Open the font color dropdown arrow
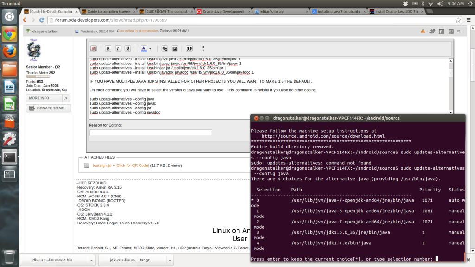The height and width of the screenshot is (267, 475). click(x=150, y=49)
